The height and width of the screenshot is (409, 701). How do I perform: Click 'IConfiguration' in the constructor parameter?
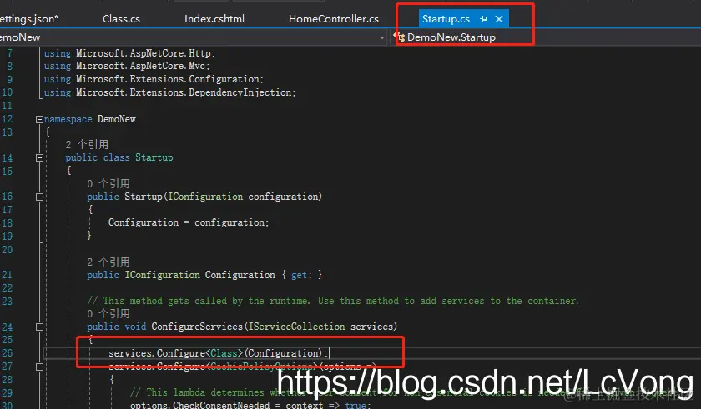205,197
